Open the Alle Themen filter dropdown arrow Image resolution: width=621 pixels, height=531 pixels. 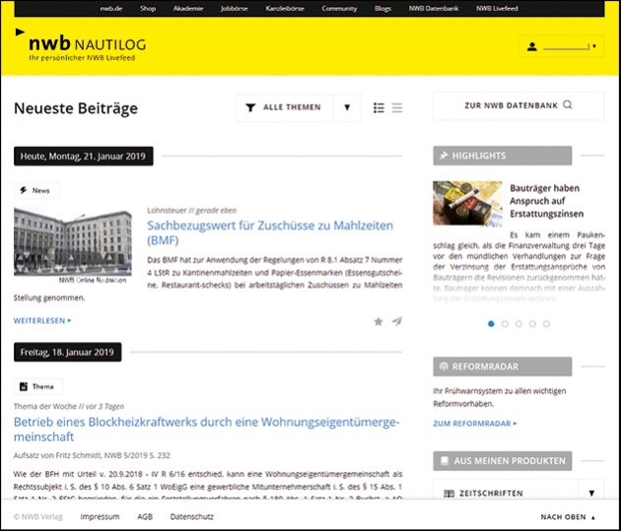(347, 107)
